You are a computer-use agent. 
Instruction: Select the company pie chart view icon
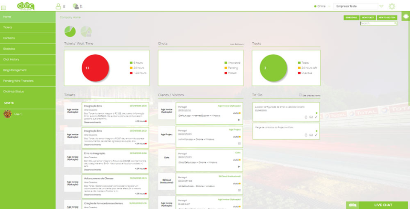[x=70, y=31]
